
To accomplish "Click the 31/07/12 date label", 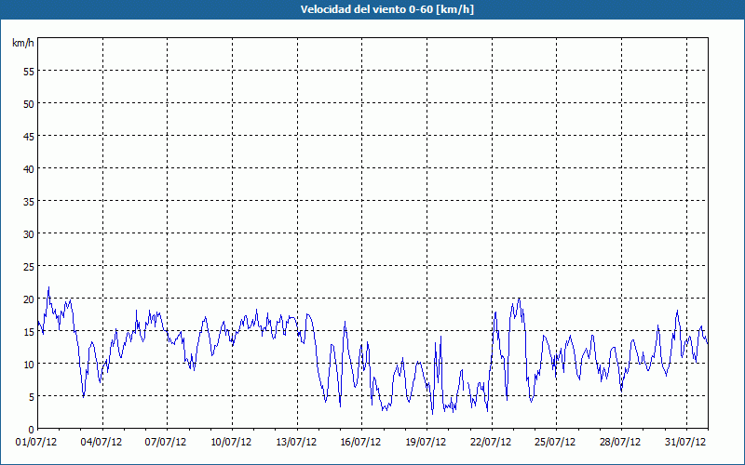I will tap(685, 443).
